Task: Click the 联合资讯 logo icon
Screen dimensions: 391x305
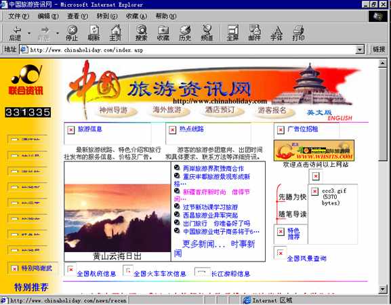Action: pos(26,80)
